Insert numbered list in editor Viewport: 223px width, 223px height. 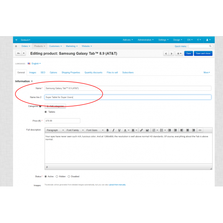pyautogui.click(x=154, y=130)
